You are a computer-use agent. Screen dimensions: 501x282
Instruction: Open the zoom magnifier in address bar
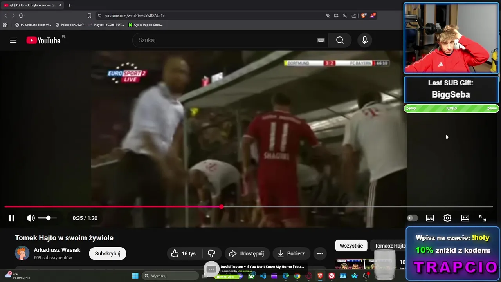[x=345, y=16]
